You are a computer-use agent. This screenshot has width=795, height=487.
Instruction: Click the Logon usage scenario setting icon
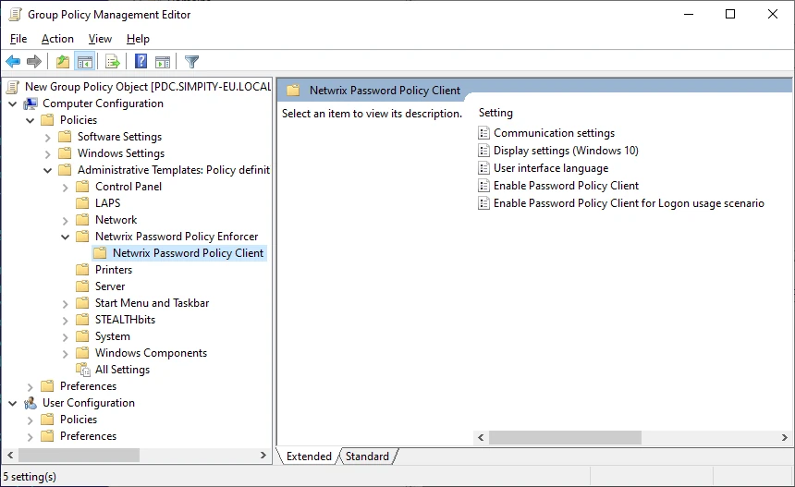(x=484, y=203)
